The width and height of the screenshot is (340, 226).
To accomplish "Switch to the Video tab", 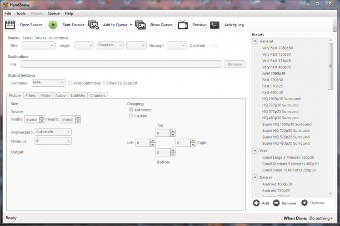I will coord(46,95).
